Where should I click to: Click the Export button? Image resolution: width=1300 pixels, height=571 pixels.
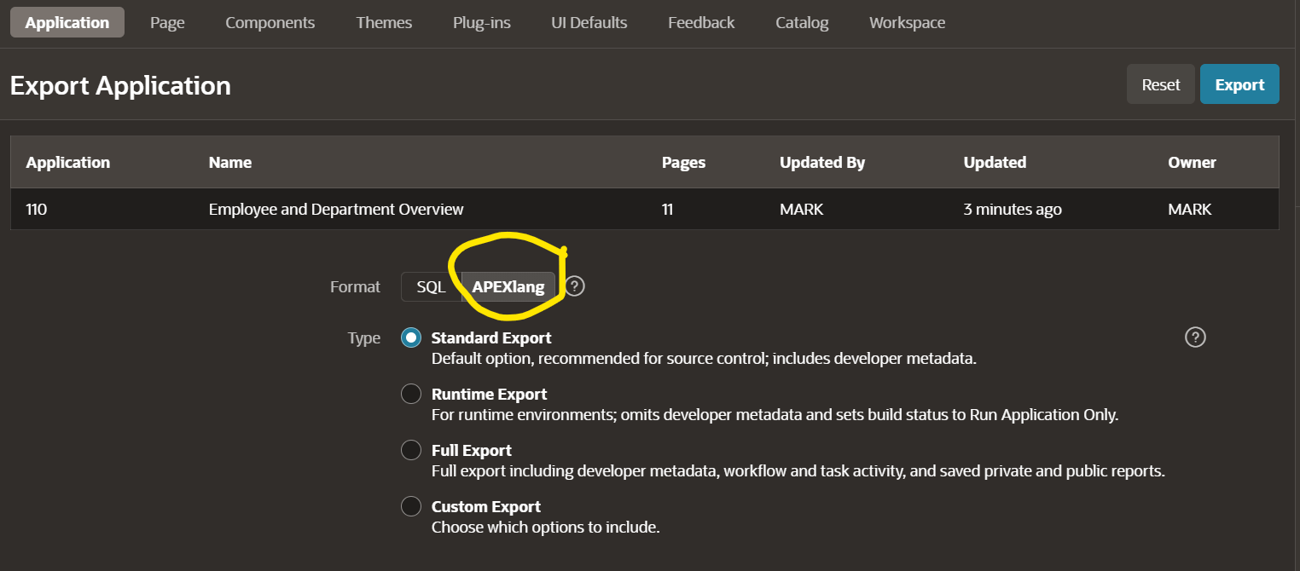1239,84
